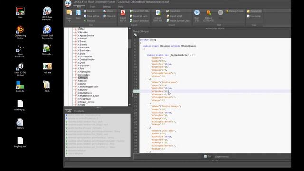Select CDestroySmoke class in tree
This screenshot has height=171, width=304.
pyautogui.click(x=86, y=60)
